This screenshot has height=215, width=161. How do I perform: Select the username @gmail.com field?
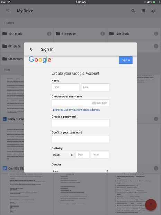(80, 103)
